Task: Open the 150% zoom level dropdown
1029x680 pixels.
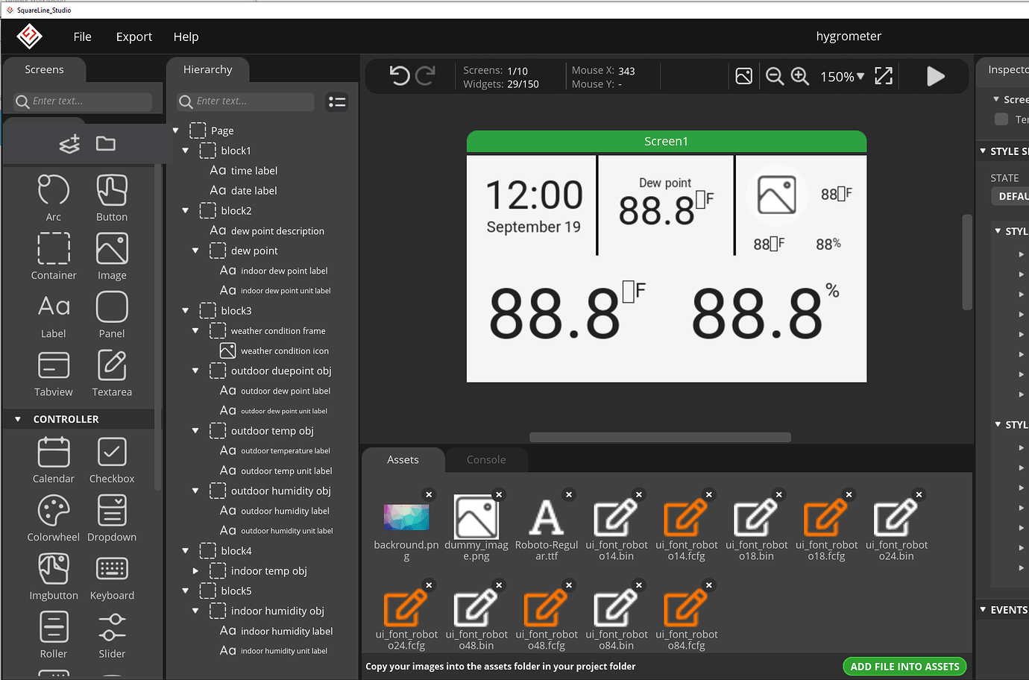Action: point(842,75)
